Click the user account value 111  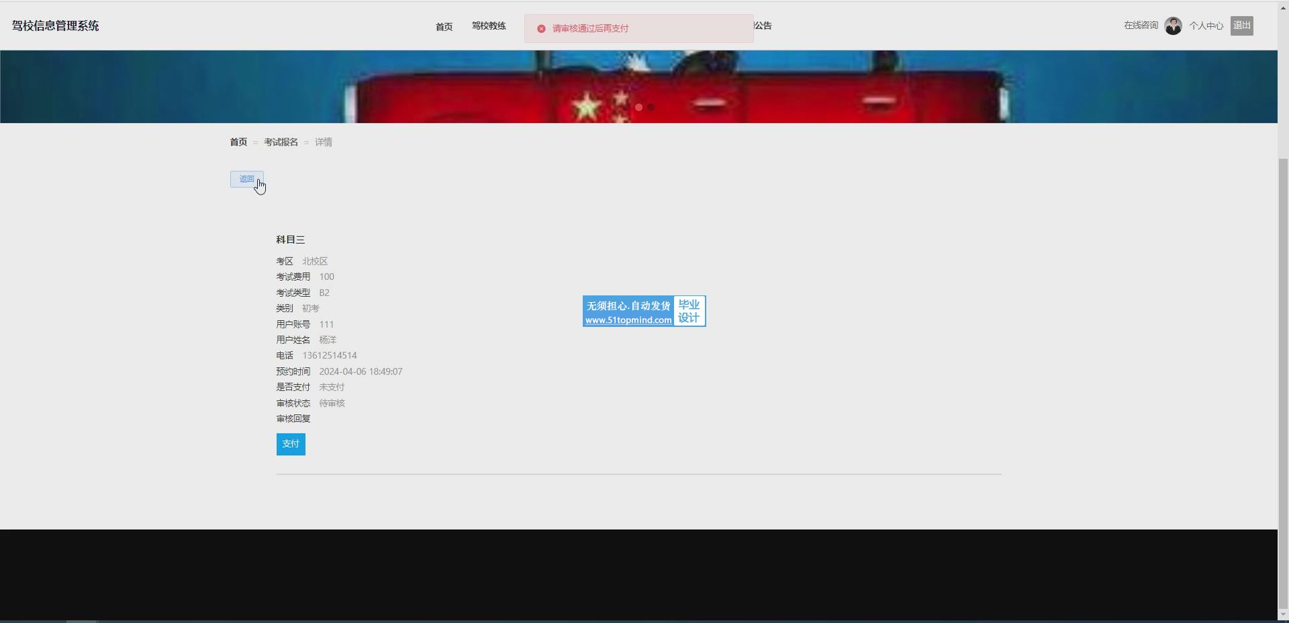pos(326,324)
